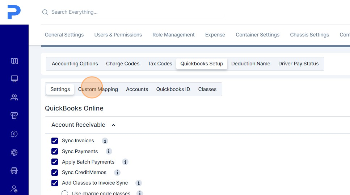Open the billing receipt icon in sidebar

click(x=14, y=115)
